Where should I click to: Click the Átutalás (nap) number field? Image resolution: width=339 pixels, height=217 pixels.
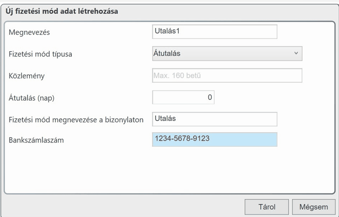(183, 97)
